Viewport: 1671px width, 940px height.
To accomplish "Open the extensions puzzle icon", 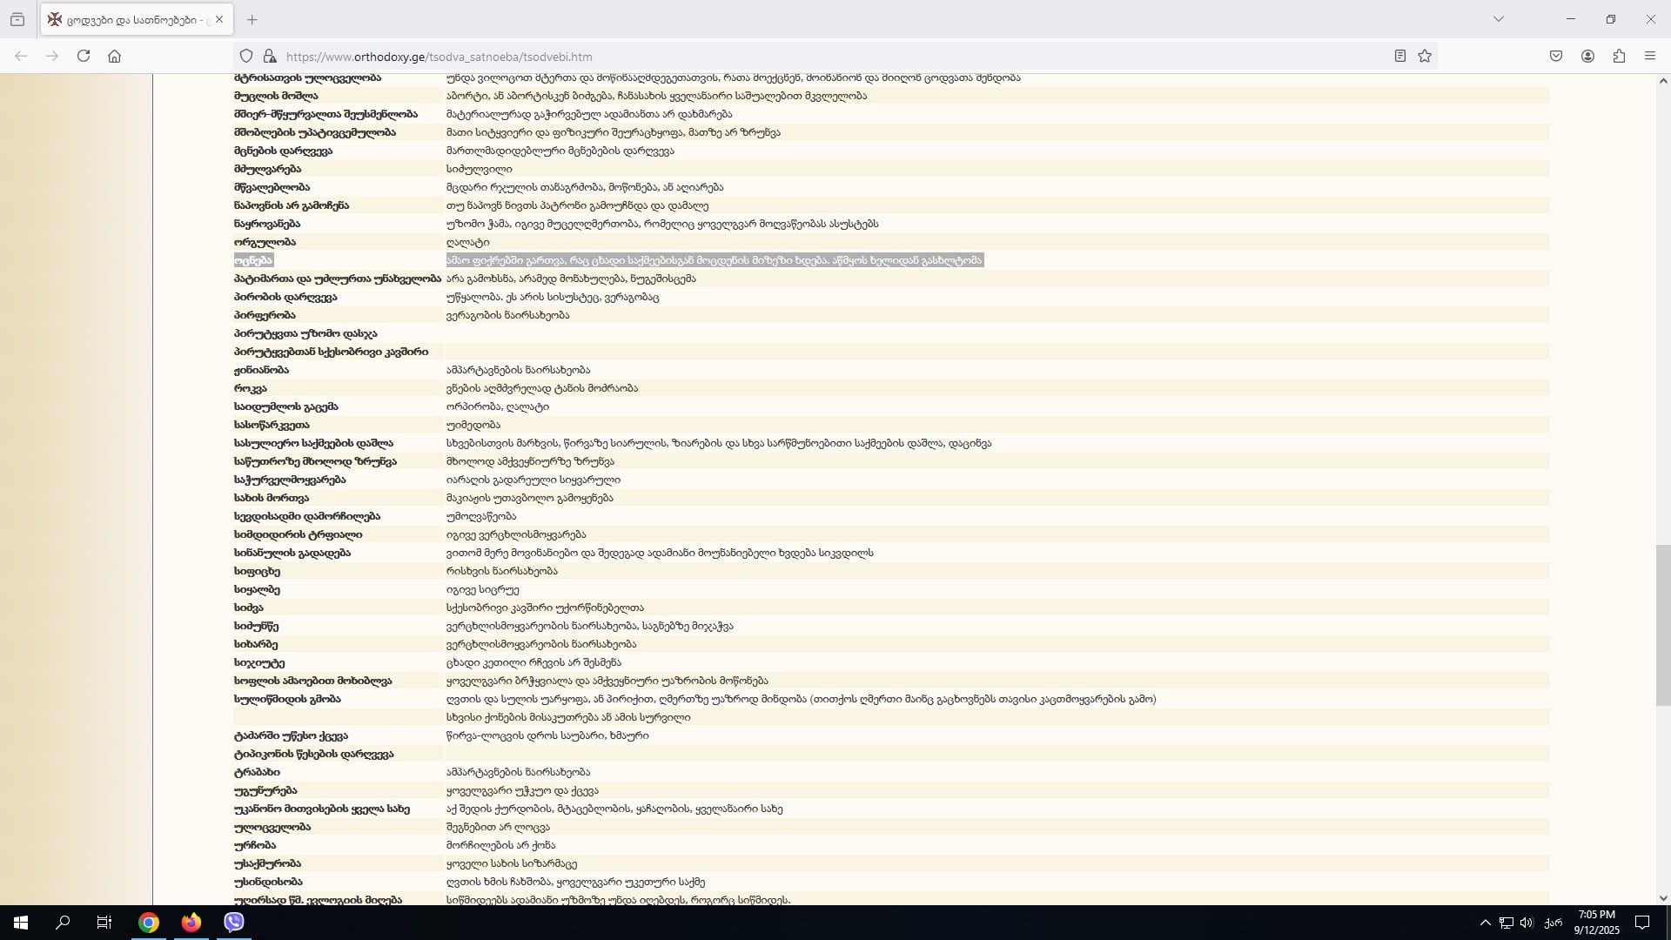I will point(1619,56).
